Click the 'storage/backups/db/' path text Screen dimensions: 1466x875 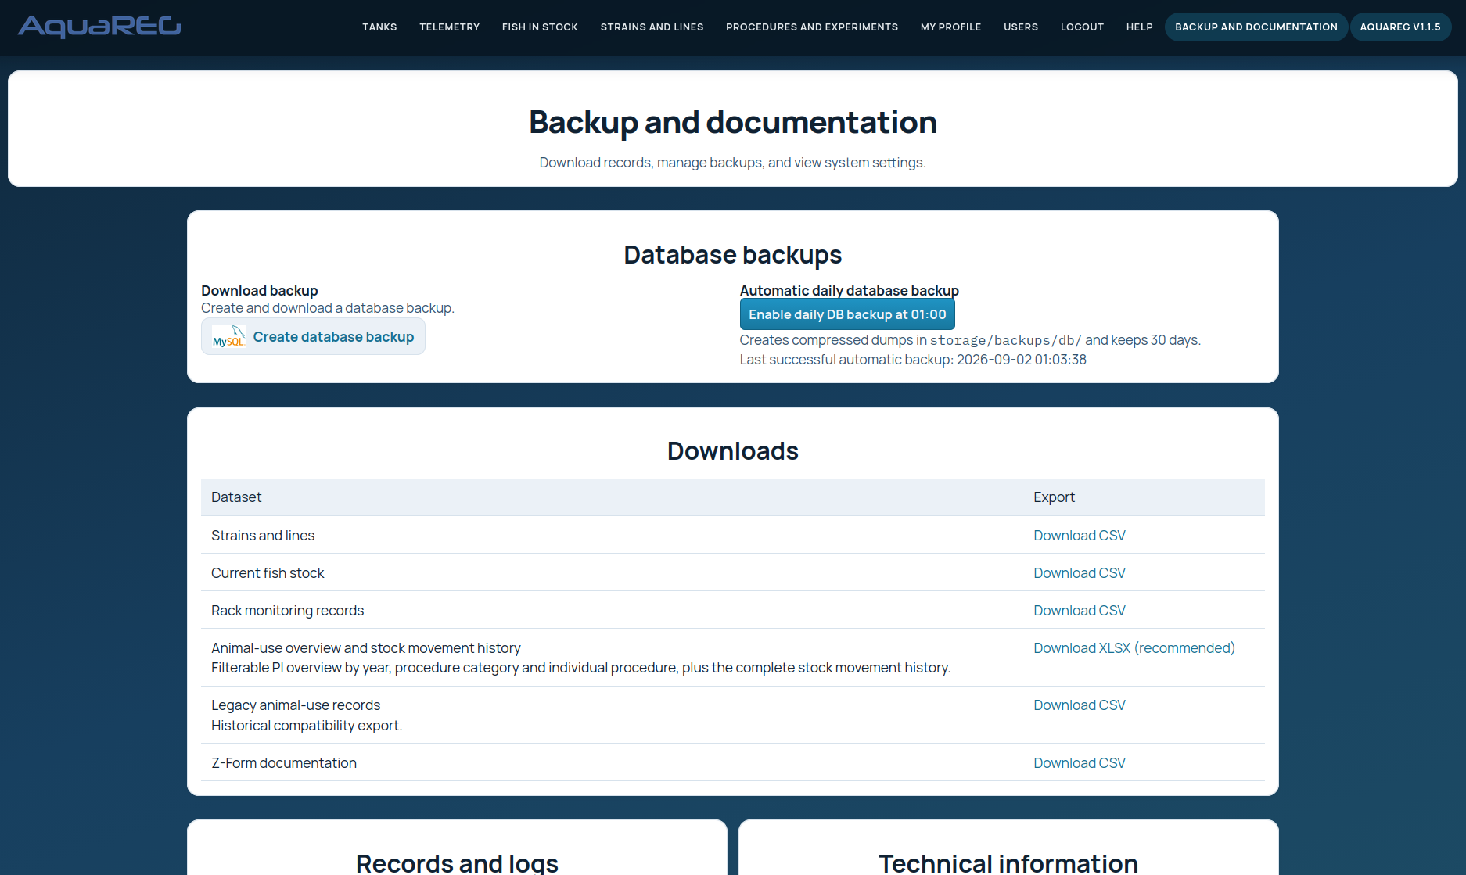click(x=1005, y=340)
